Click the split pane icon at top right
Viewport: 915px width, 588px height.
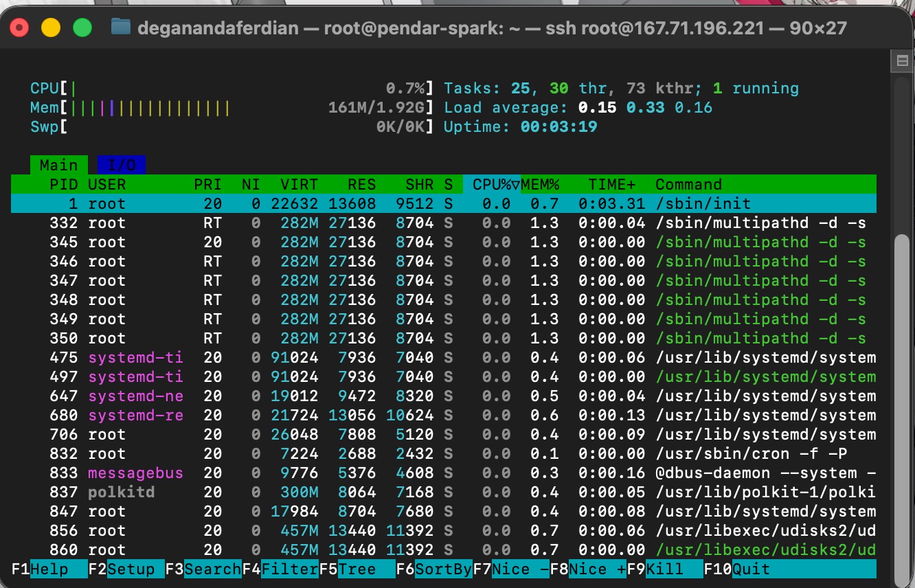pyautogui.click(x=902, y=61)
